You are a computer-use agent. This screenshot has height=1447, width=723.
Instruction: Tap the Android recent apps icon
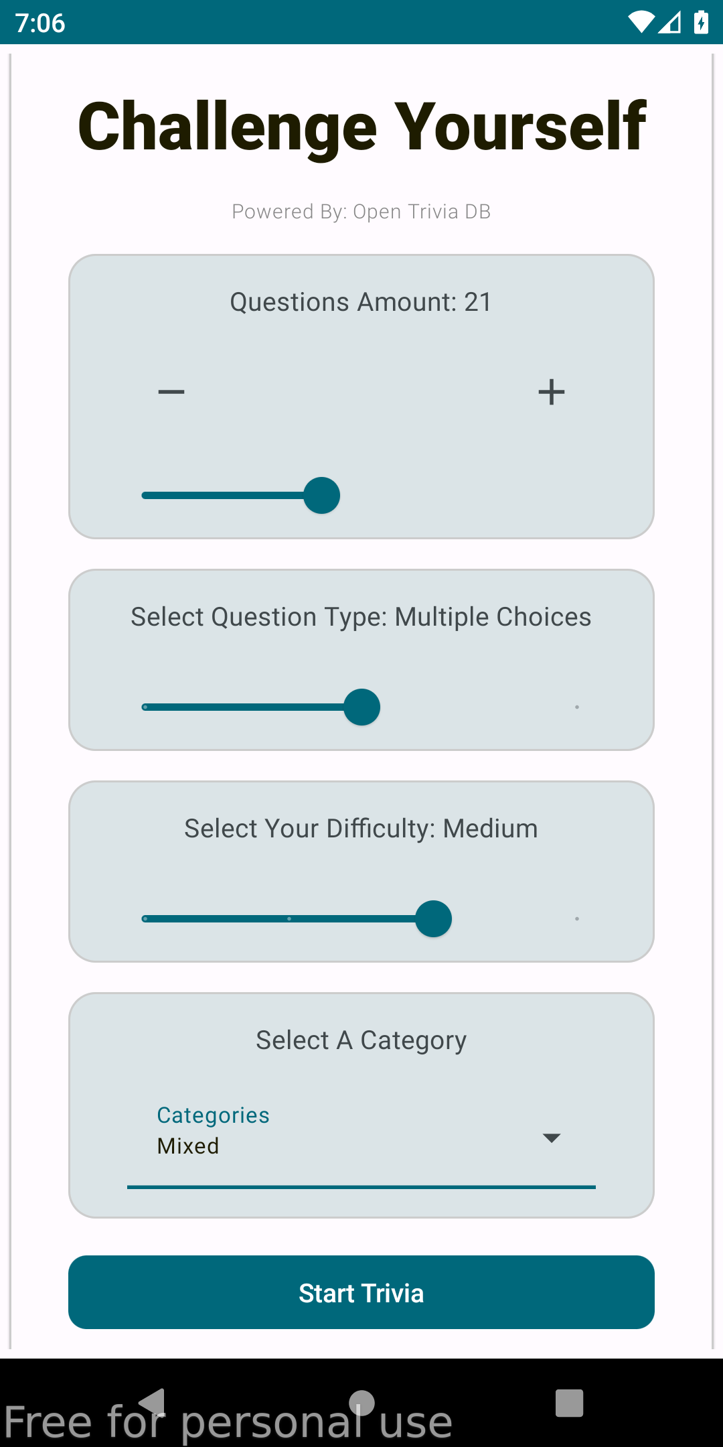coord(569,1403)
